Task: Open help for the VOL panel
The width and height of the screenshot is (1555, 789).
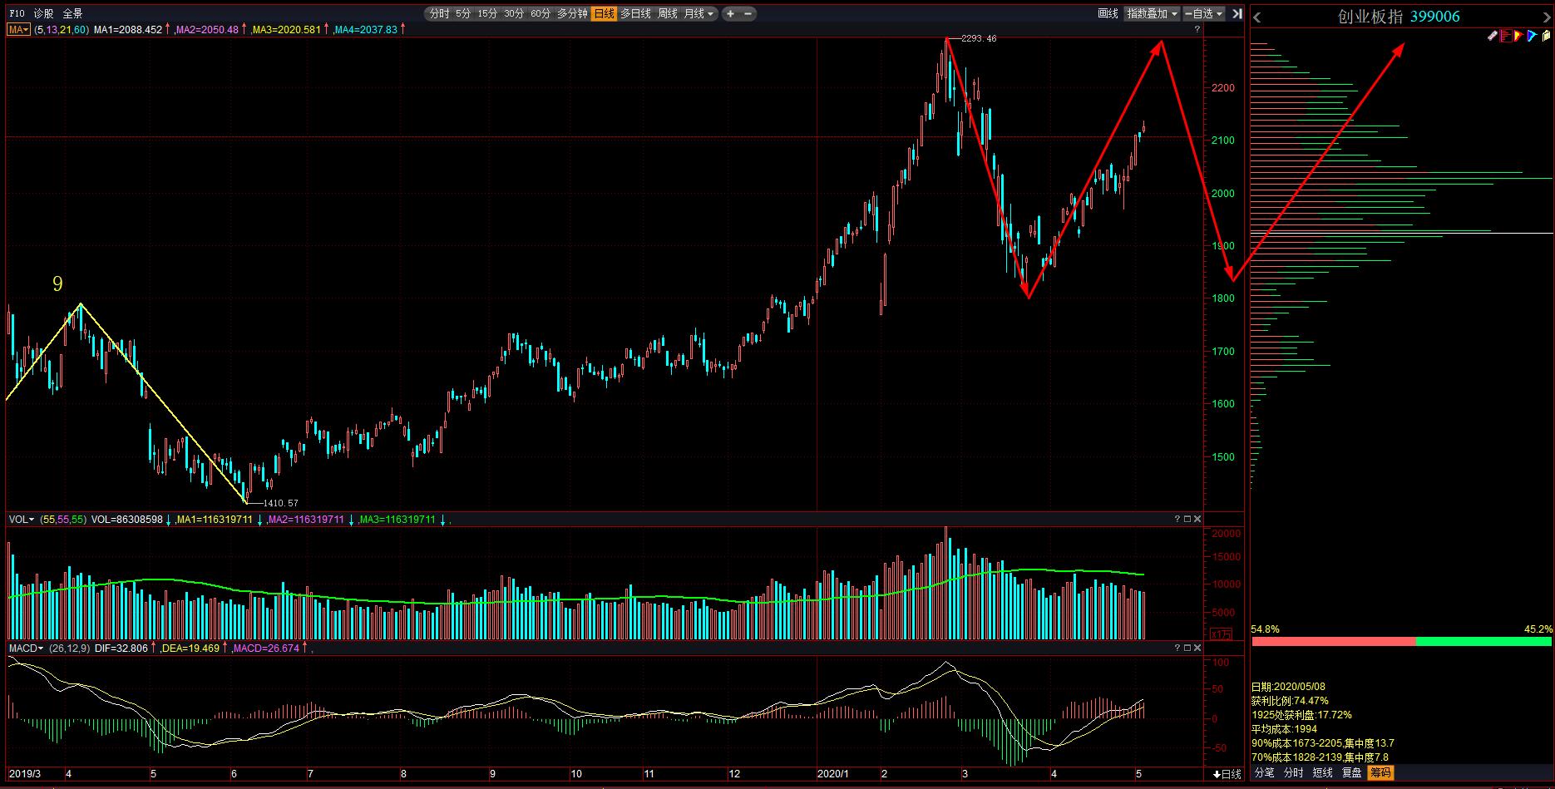Action: 1177,519
